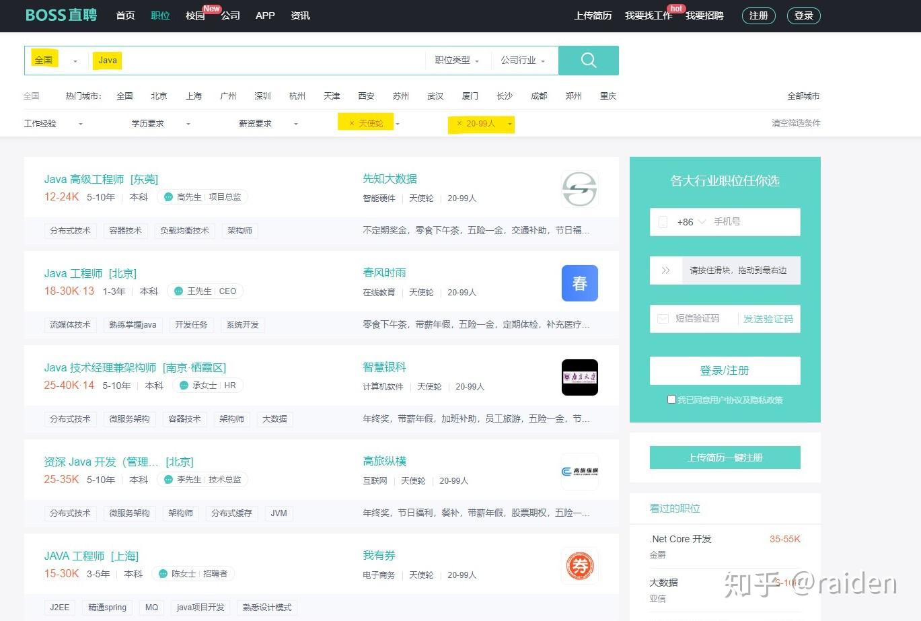Image resolution: width=921 pixels, height=621 pixels.
Task: Open the 资讯 nav item
Action: click(x=300, y=15)
